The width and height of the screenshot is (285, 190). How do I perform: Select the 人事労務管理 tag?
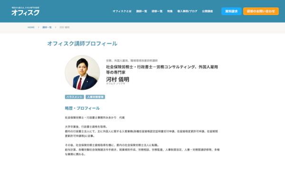point(95,97)
